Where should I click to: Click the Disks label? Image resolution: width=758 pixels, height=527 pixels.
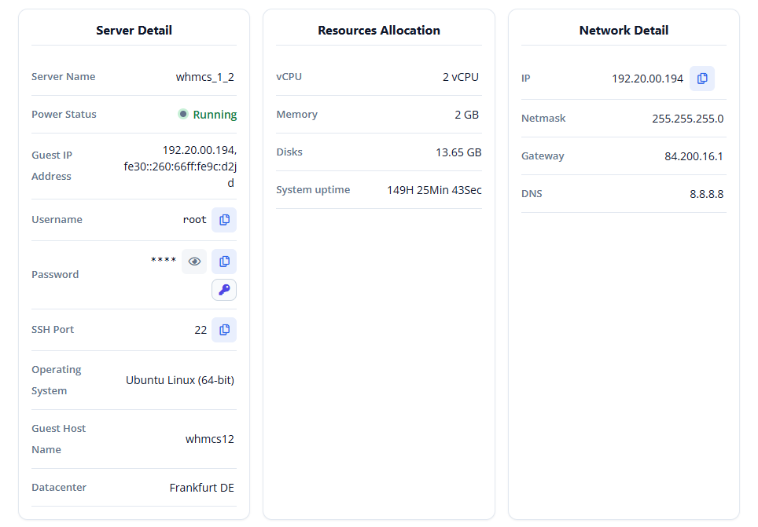[289, 152]
